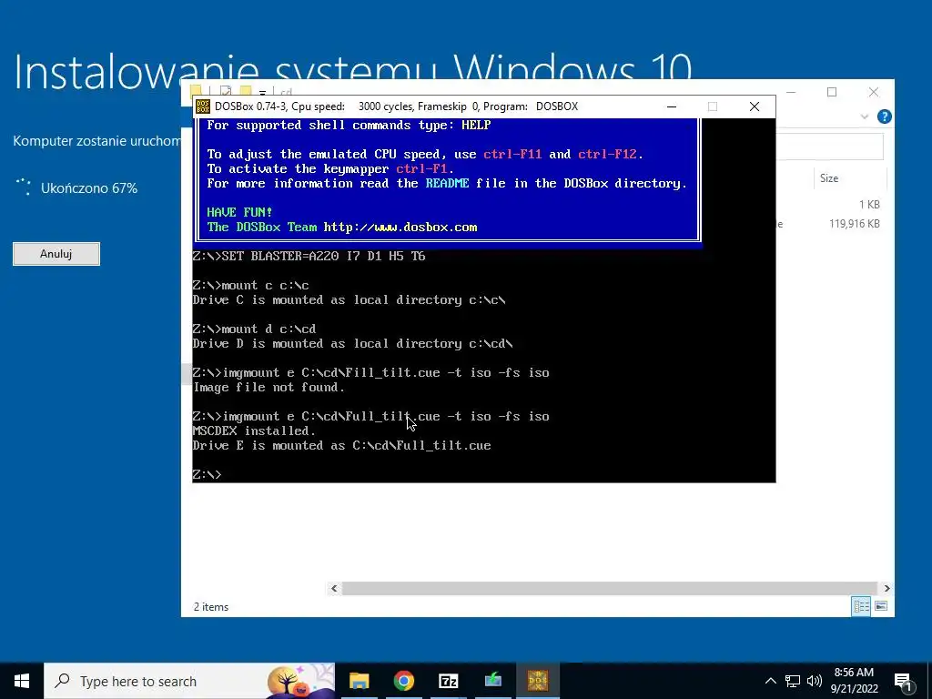
Task: Click the Explorer search box
Action: pos(830,147)
